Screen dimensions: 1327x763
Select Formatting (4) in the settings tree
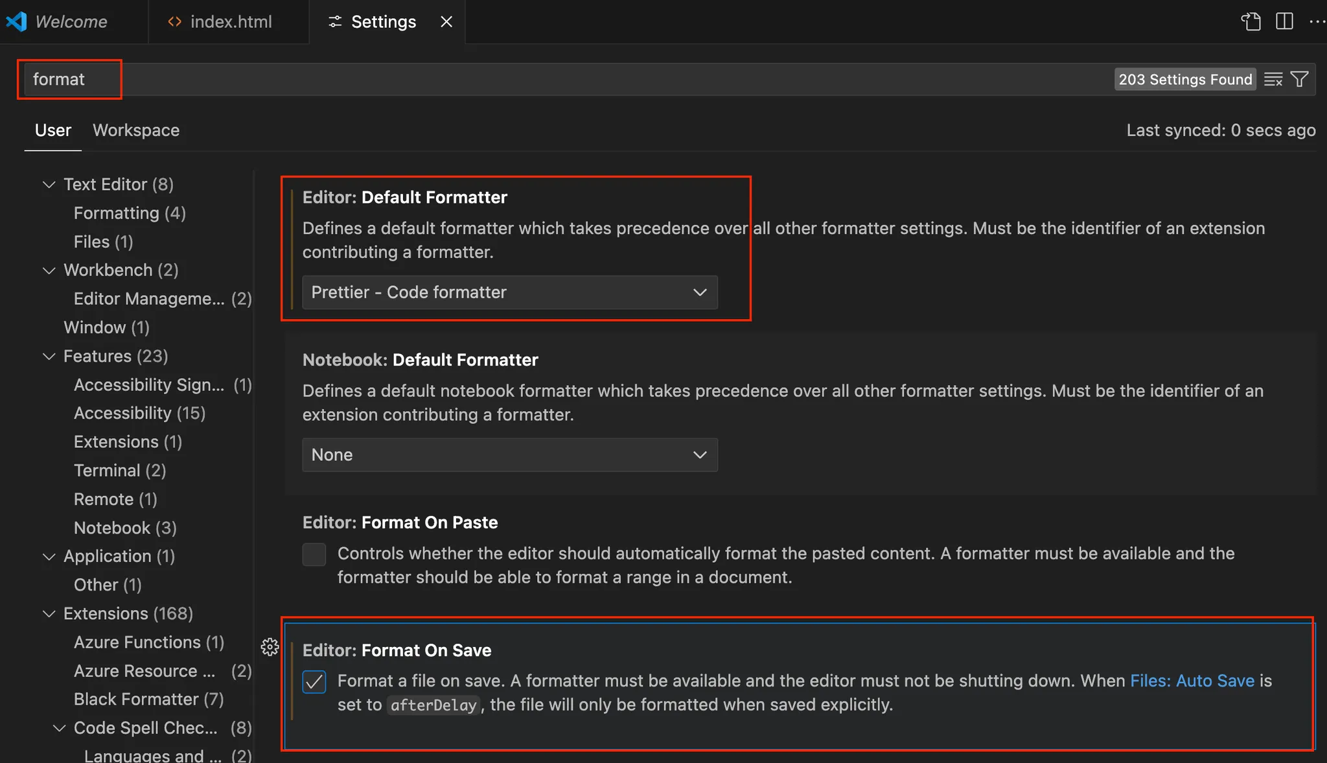[x=130, y=213]
